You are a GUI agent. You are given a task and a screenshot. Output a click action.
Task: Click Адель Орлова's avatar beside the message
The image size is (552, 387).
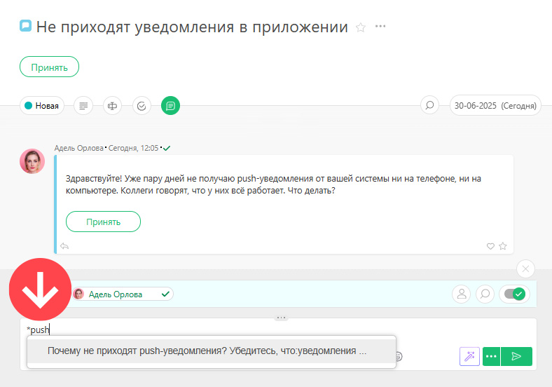(x=32, y=161)
